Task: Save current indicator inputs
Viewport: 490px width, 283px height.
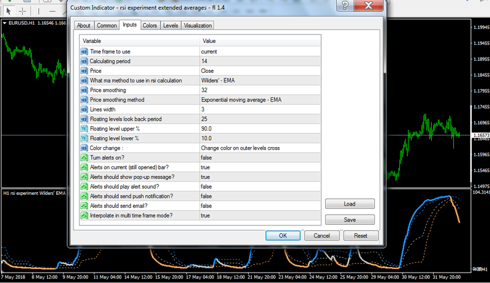Action: [350, 219]
